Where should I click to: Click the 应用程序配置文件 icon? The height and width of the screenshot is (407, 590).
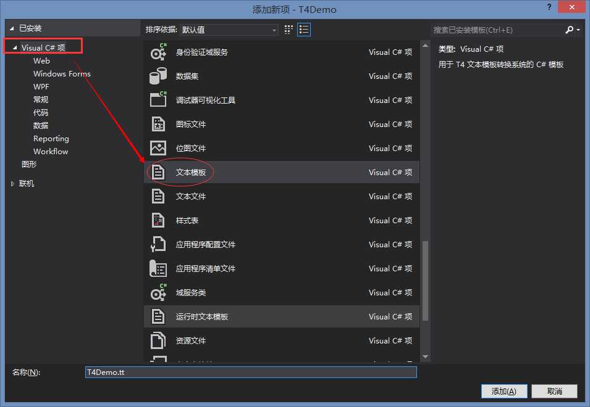158,244
